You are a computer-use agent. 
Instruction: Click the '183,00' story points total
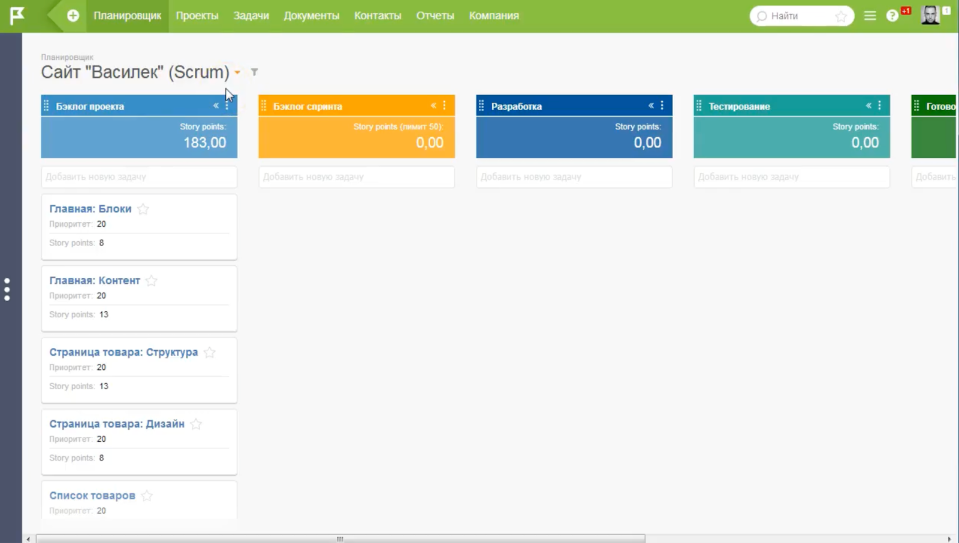click(x=205, y=143)
